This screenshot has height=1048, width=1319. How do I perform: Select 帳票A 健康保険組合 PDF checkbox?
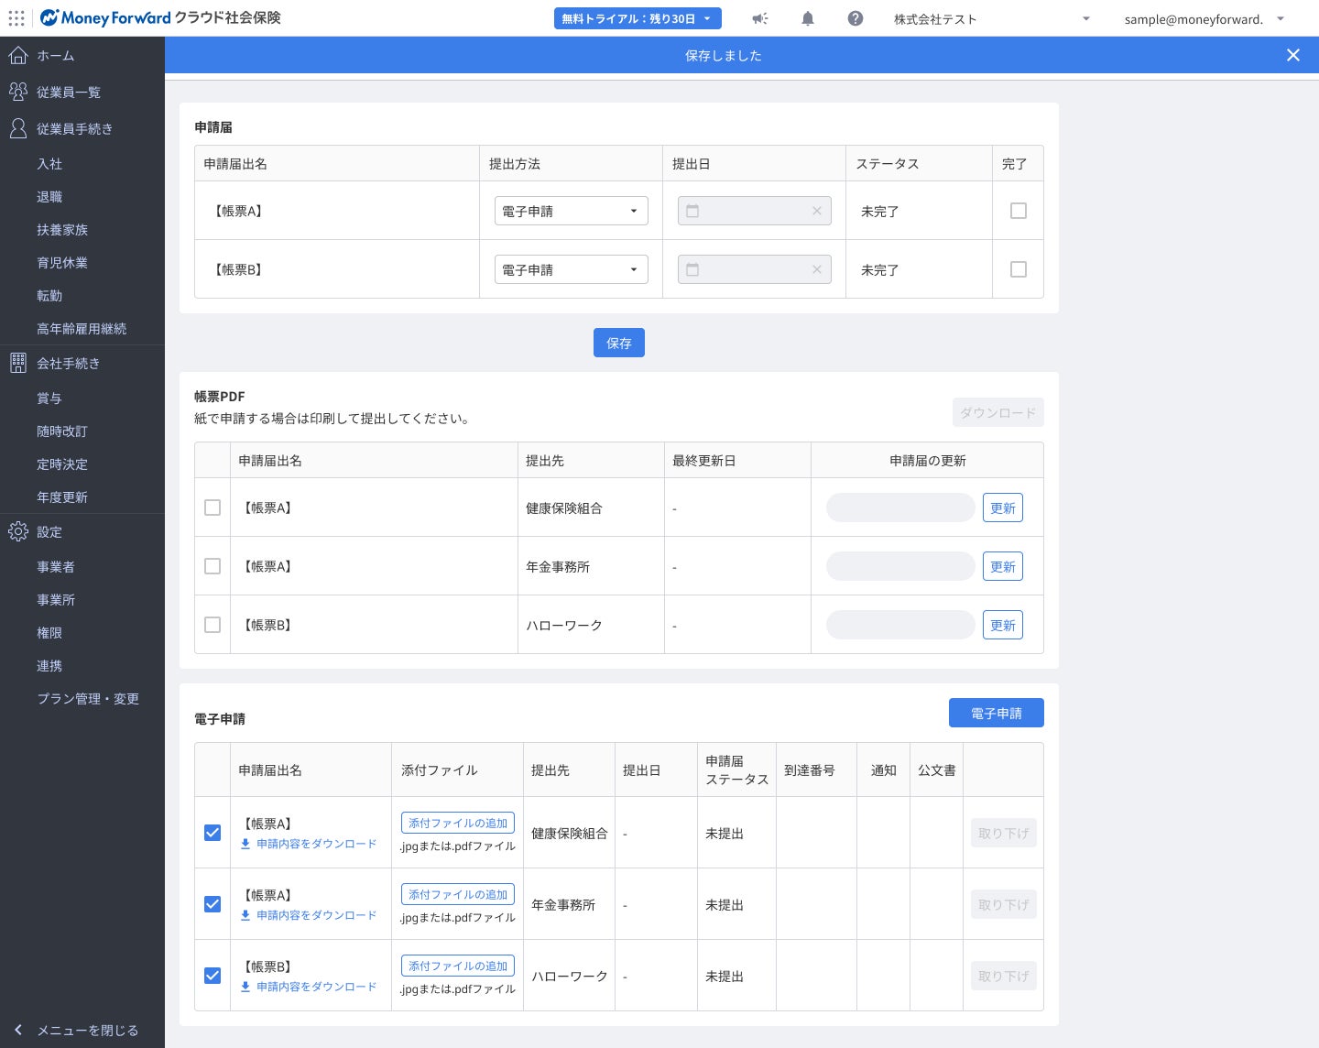point(213,508)
